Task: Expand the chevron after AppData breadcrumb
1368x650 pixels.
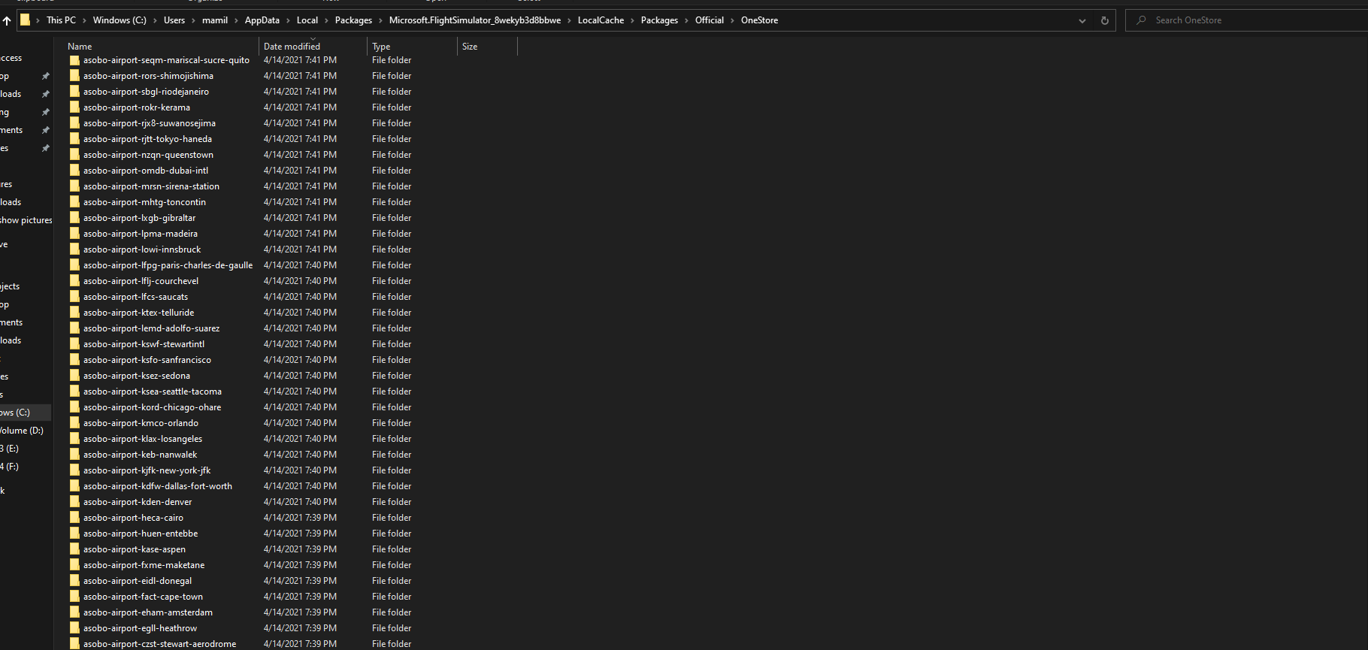Action: click(x=288, y=20)
